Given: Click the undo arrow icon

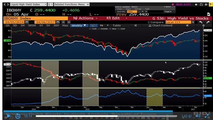Looking at the screenshot, I should 201,22.
